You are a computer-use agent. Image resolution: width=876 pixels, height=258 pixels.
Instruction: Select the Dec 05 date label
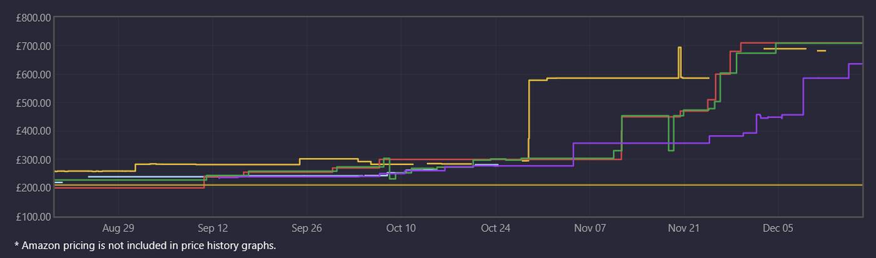point(778,229)
